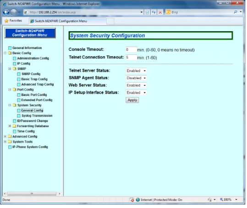Click the Switch-M24PWR Configuration Menu banner
Screen dimensions: 247x208
[x=30, y=33]
